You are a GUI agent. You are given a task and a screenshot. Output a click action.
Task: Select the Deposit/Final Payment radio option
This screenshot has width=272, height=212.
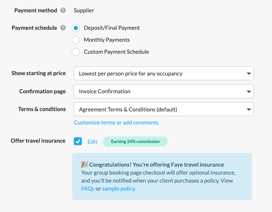click(76, 28)
